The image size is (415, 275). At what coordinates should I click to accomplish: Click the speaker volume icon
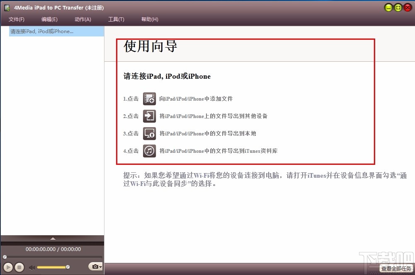click(x=32, y=267)
